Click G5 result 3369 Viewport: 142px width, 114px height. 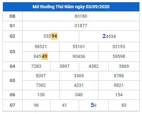point(79,76)
